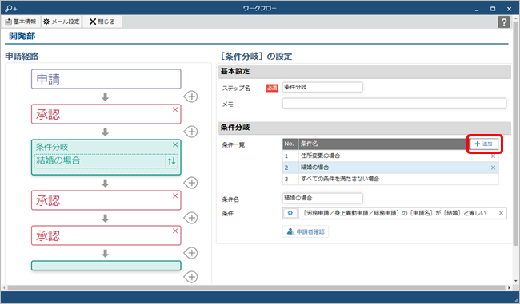
Task: Open the 基本情報 toolbar button
Action: [x=21, y=22]
